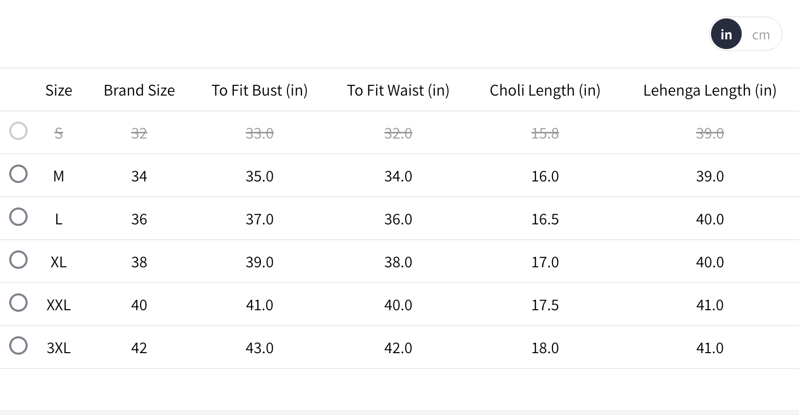The height and width of the screenshot is (415, 799).
Task: Select the L size radio button
Action: tap(18, 217)
